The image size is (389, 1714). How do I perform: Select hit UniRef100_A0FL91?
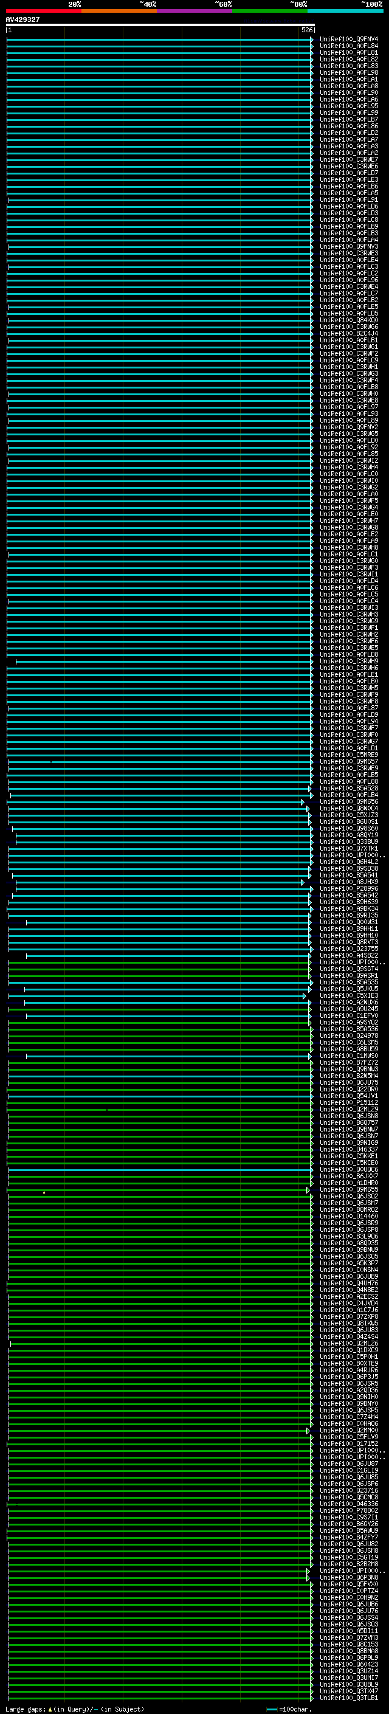pos(349,199)
